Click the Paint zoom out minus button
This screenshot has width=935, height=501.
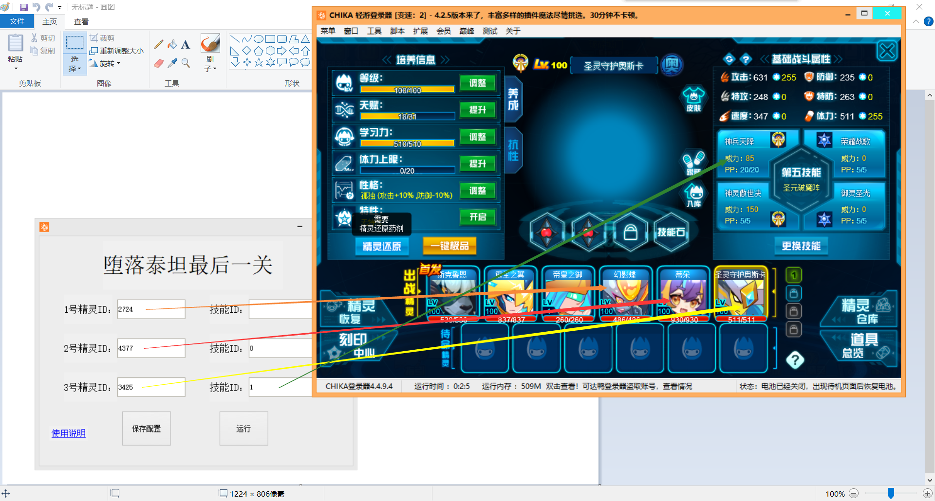click(x=854, y=494)
